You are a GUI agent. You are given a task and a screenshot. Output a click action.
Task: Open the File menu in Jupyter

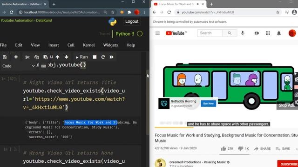(x=3, y=45)
